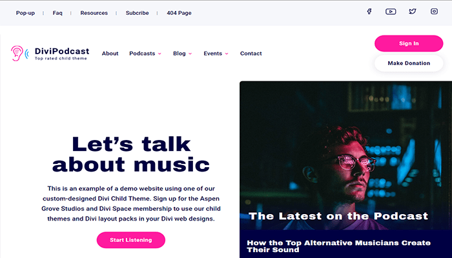
Task: Open the Faq link in top bar
Action: (x=57, y=13)
